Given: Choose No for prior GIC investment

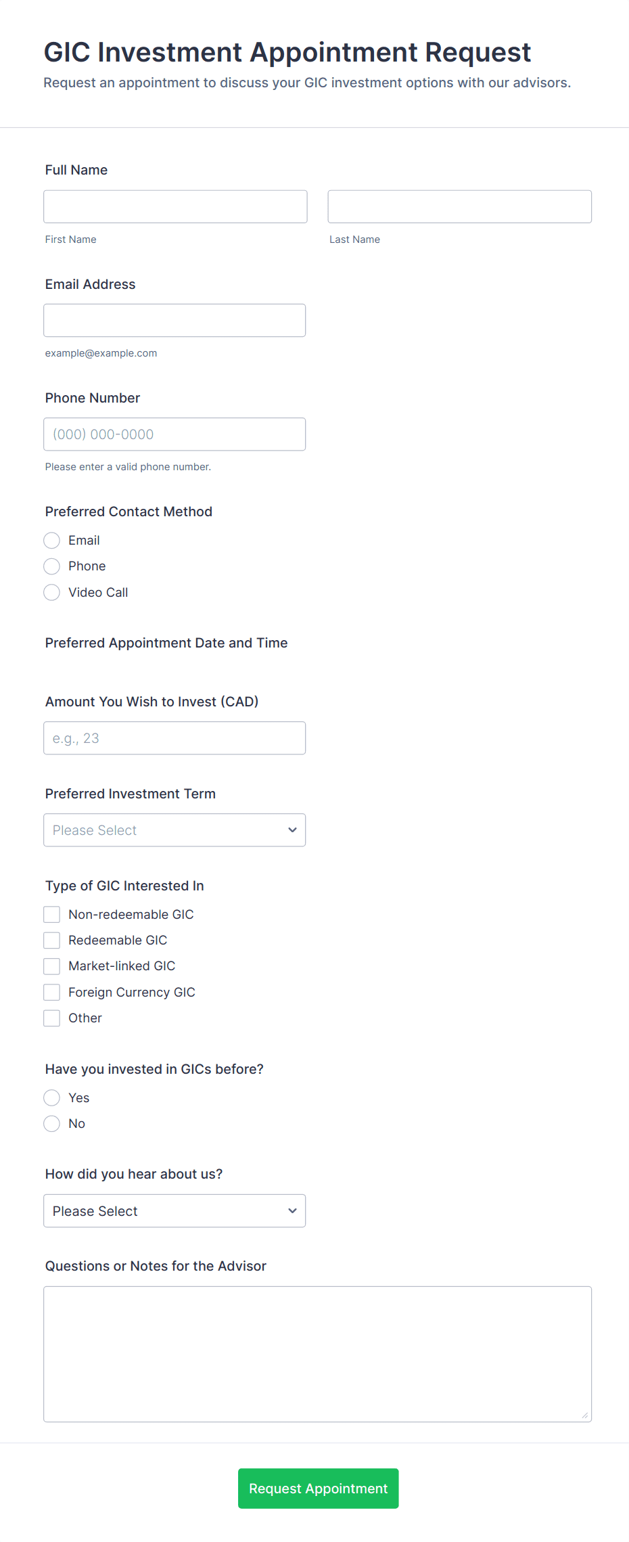Looking at the screenshot, I should coord(52,1124).
